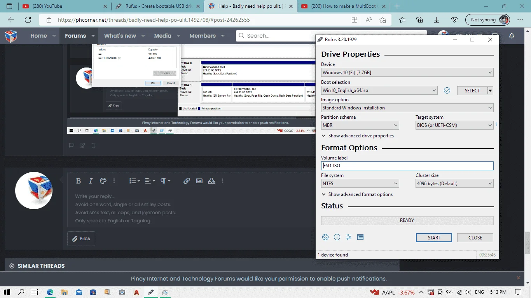Open more options after save draft icon
This screenshot has width=531, height=298.
[222, 181]
